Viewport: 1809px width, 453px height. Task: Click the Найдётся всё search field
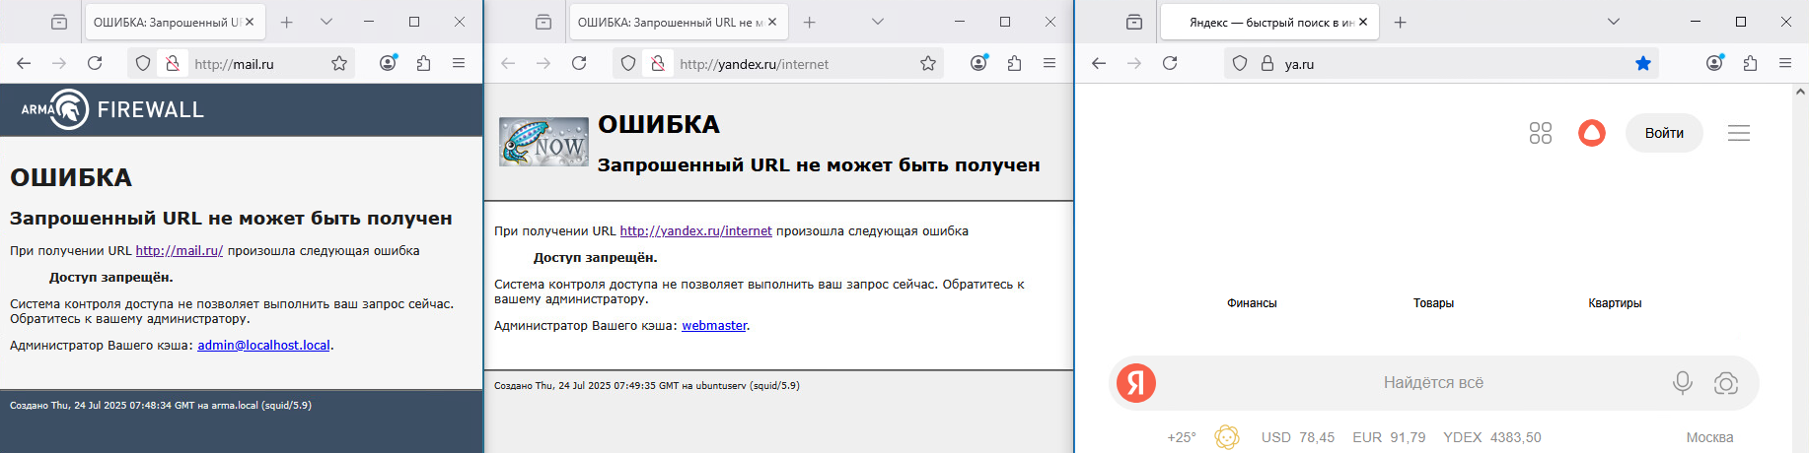1432,383
